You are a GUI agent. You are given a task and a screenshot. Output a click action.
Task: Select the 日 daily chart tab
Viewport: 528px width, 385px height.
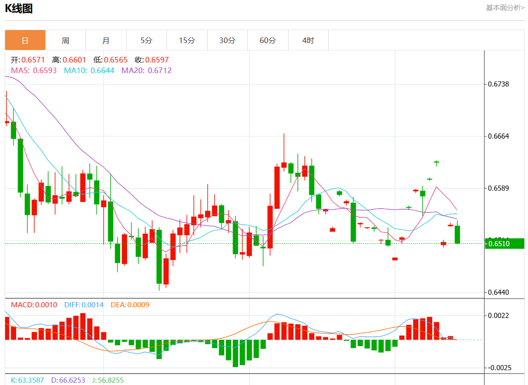(x=25, y=40)
